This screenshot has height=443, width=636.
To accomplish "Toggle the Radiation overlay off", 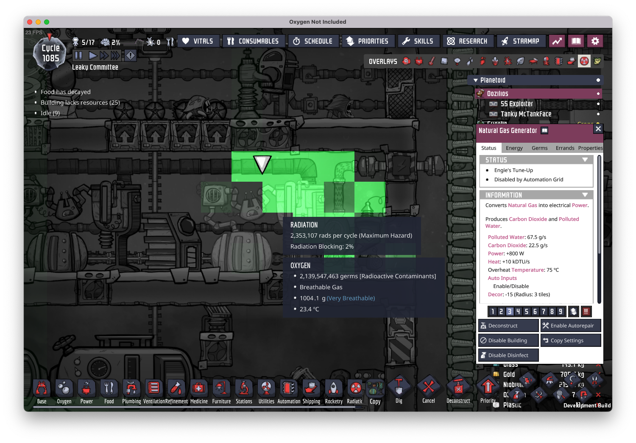I will coord(584,61).
